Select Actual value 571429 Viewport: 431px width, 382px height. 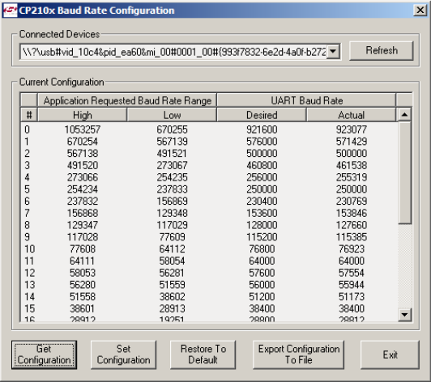352,142
